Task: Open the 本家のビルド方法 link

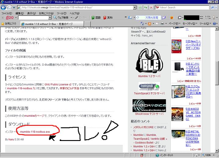Action: click(x=69, y=88)
